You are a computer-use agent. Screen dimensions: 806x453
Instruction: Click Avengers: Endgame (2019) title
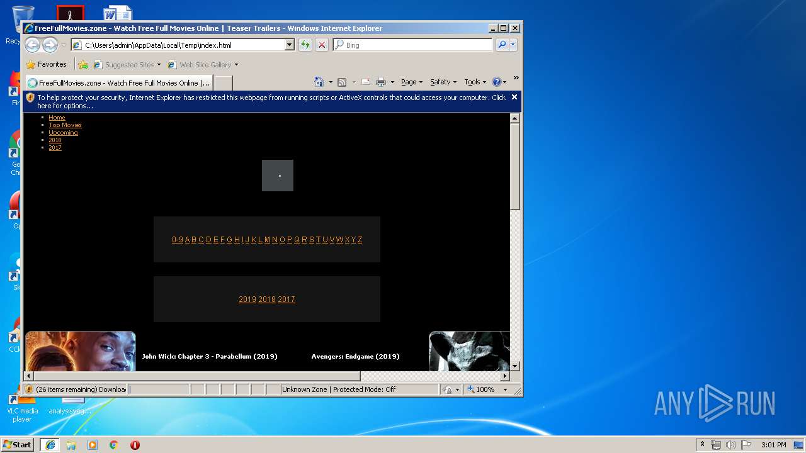click(355, 356)
